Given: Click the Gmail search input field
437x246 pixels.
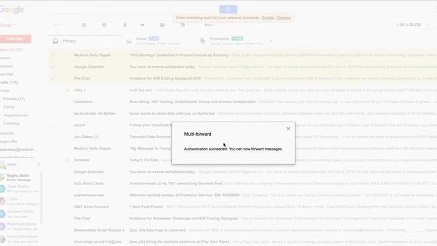Looking at the screenshot, I should point(133,10).
